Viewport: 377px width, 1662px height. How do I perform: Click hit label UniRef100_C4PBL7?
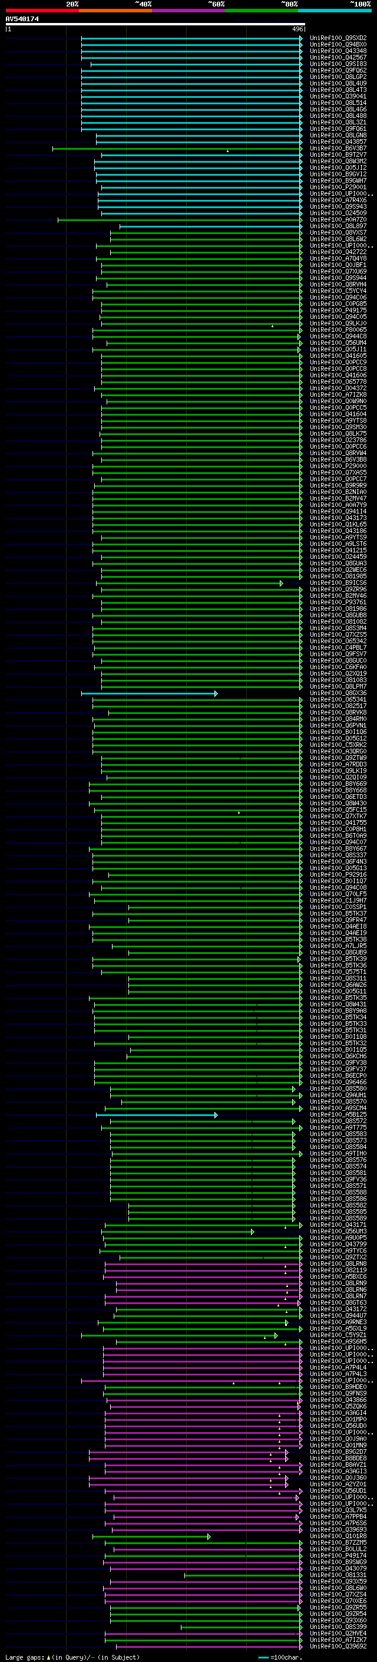338,648
